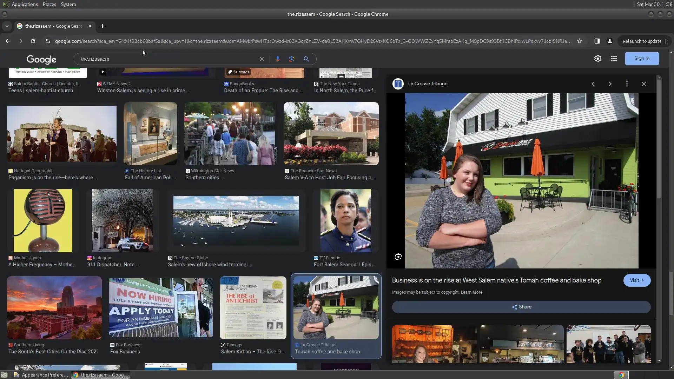Open the Places menu

[49, 4]
